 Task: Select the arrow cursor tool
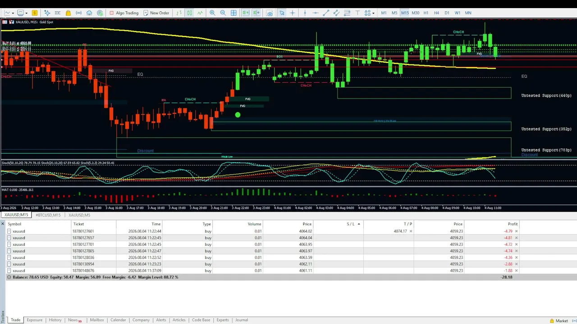pyautogui.click(x=282, y=13)
